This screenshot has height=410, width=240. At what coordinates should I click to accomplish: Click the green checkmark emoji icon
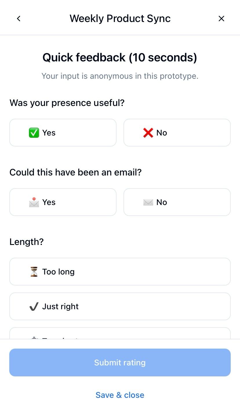pyautogui.click(x=34, y=133)
